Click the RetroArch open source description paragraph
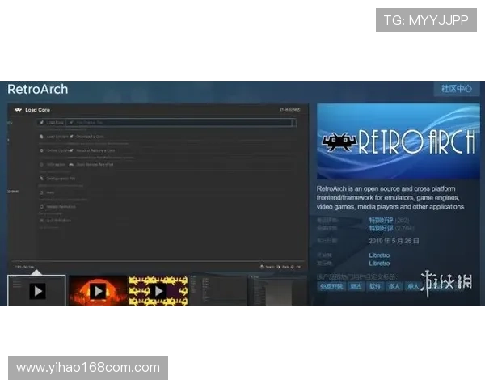The image size is (485, 388). point(390,198)
